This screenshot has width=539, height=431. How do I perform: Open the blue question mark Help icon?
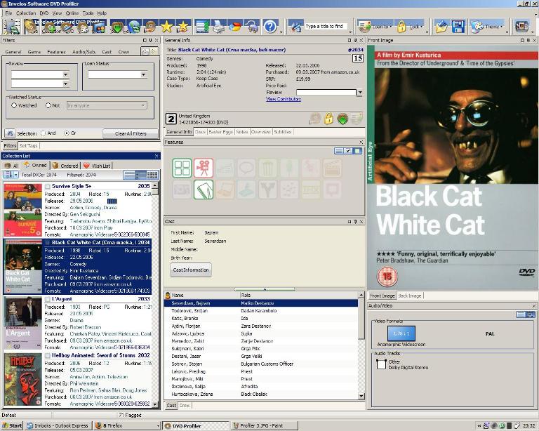click(270, 27)
